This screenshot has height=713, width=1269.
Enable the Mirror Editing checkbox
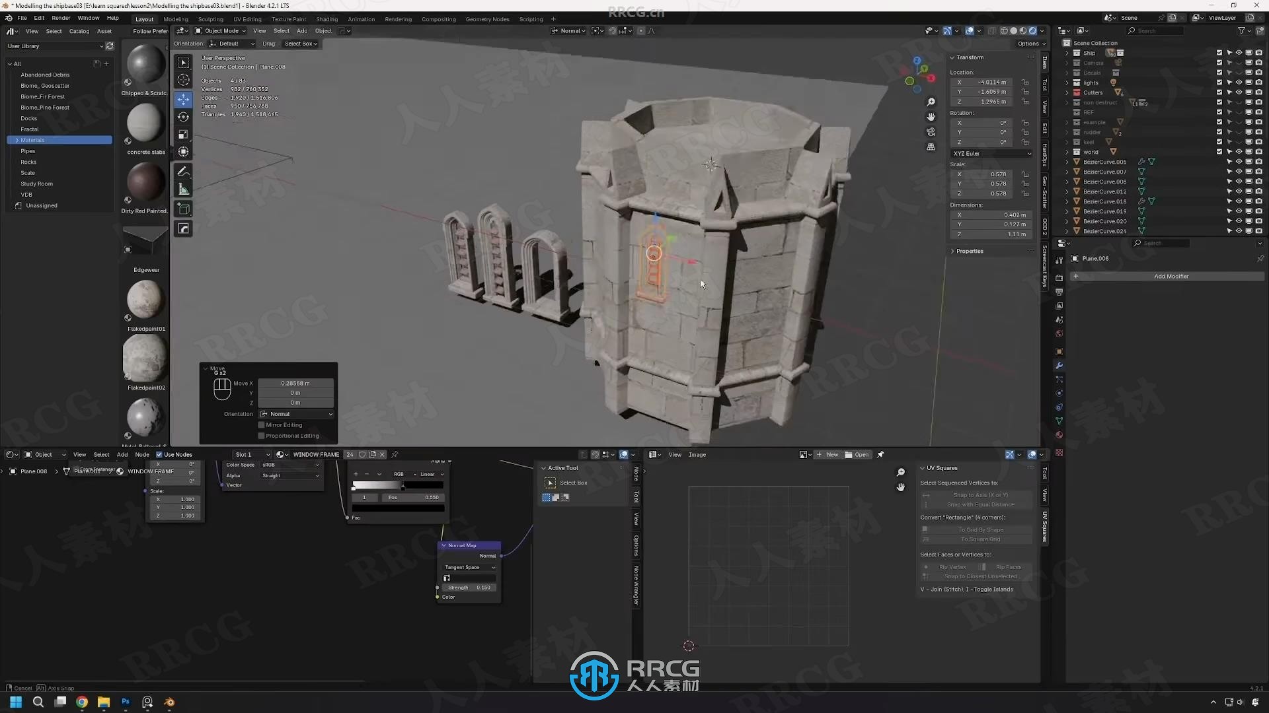tap(261, 425)
